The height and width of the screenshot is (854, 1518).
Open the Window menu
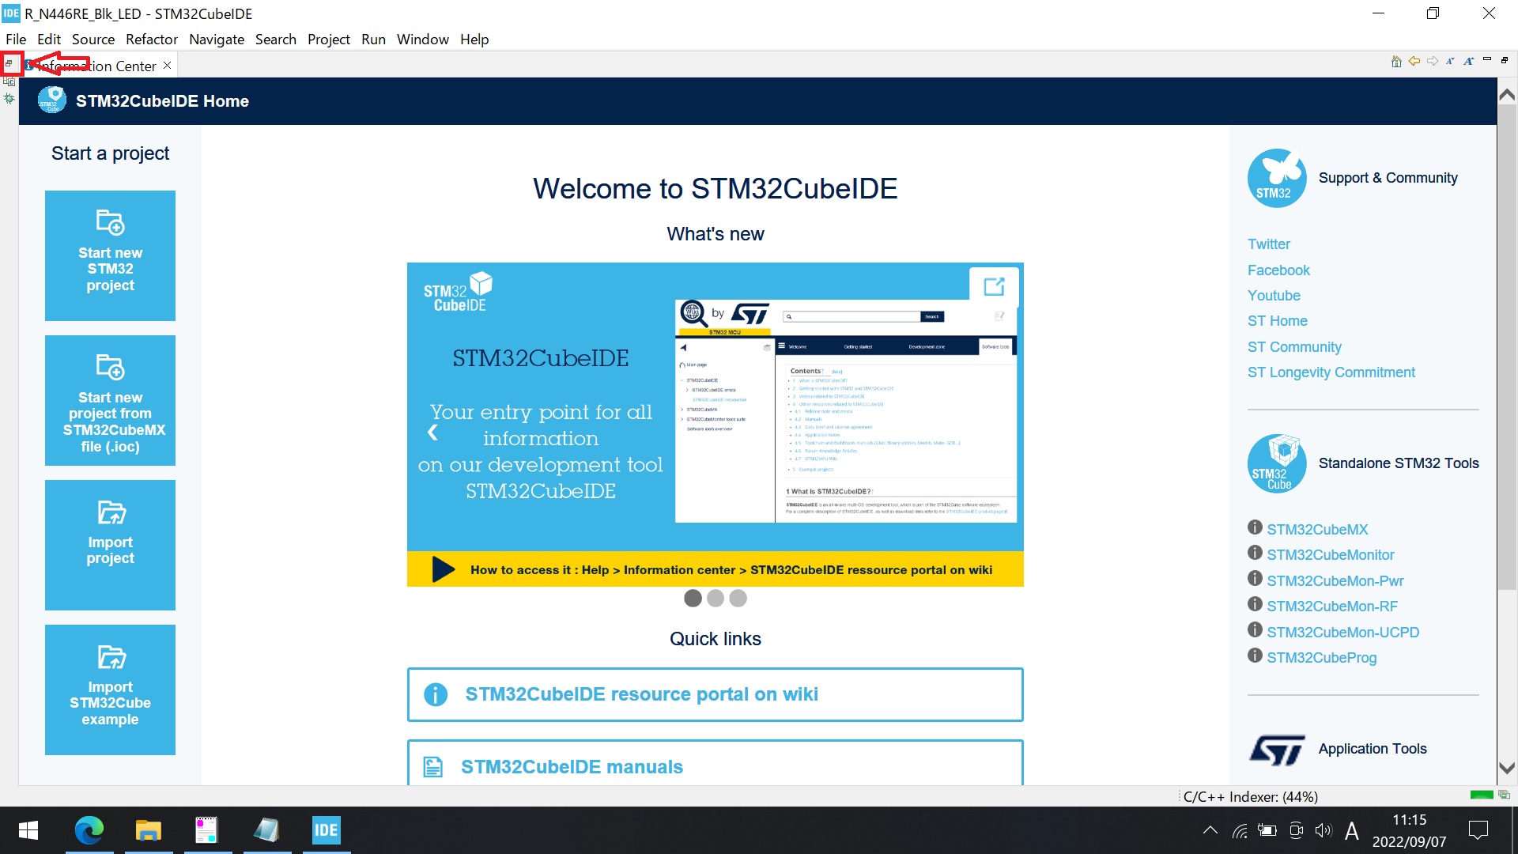[x=423, y=40]
